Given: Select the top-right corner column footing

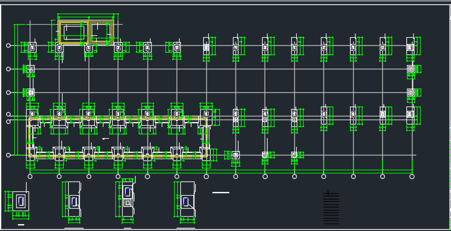Looking at the screenshot, I should tap(410, 46).
